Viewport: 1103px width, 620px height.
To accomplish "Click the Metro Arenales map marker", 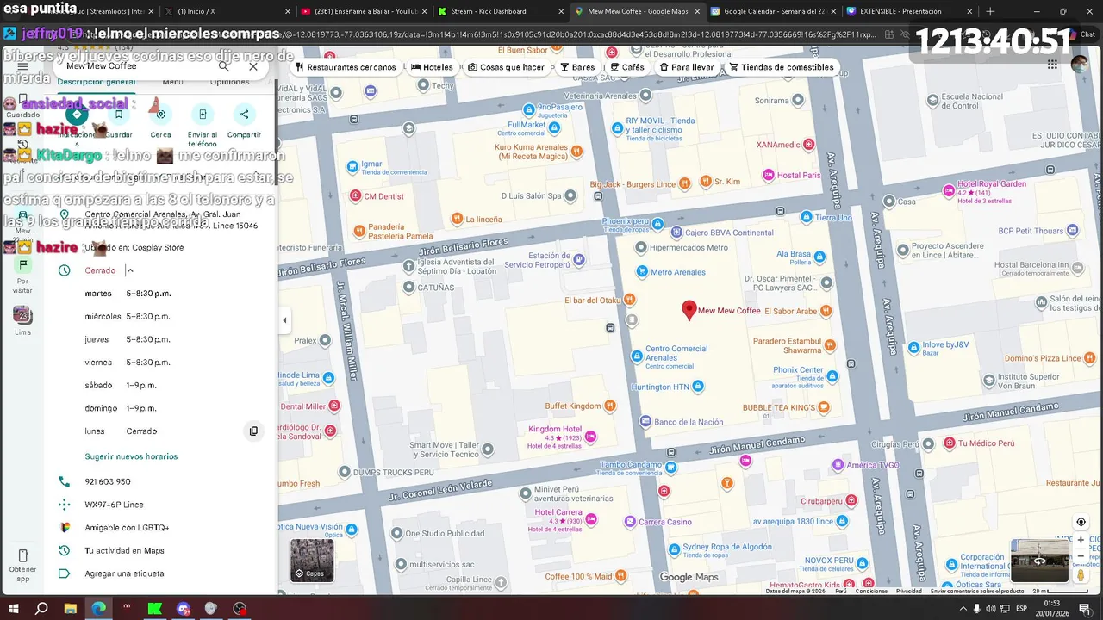I will tap(642, 272).
